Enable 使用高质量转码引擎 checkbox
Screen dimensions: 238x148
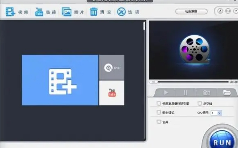159,103
